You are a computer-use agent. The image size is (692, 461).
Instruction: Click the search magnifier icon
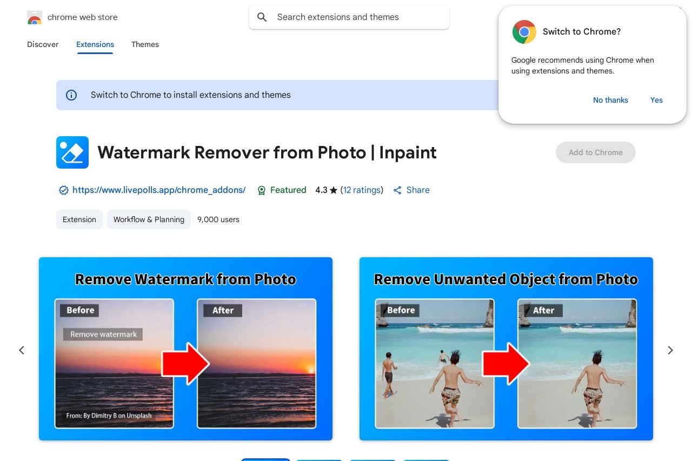(x=262, y=17)
